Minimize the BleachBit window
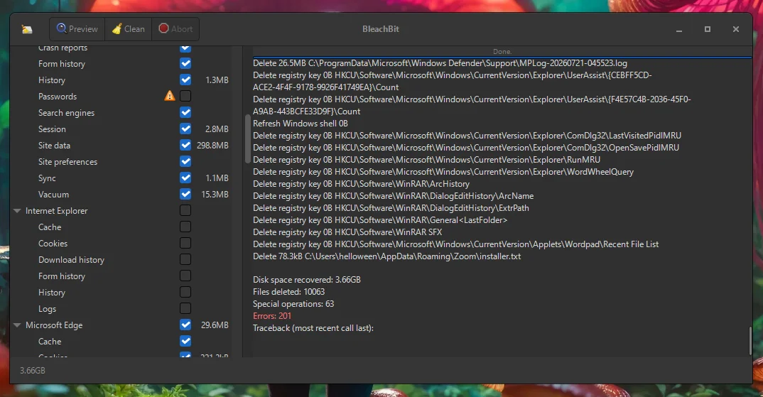 point(679,30)
